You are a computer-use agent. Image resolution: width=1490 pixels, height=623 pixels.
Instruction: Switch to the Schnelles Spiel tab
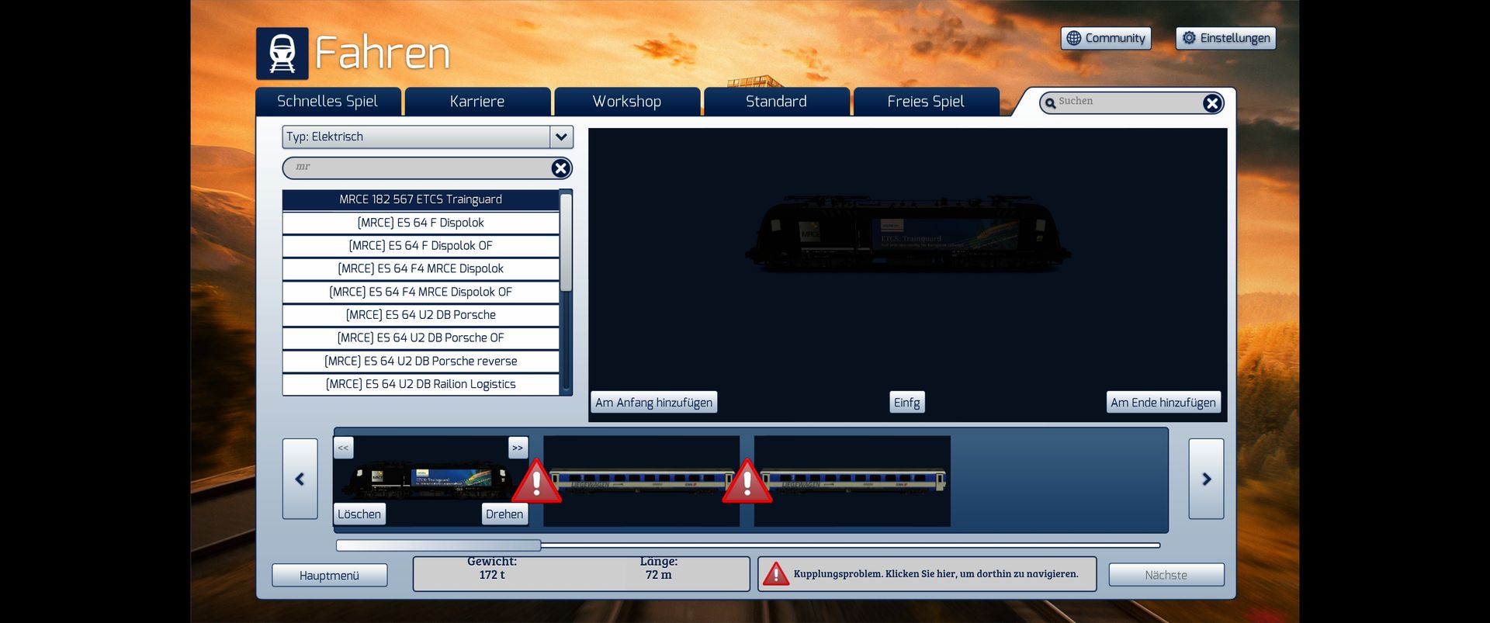click(327, 102)
